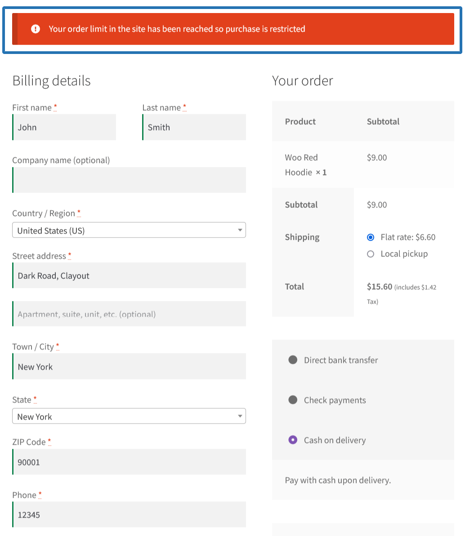
Task: Select Check payments option
Action: [x=293, y=400]
